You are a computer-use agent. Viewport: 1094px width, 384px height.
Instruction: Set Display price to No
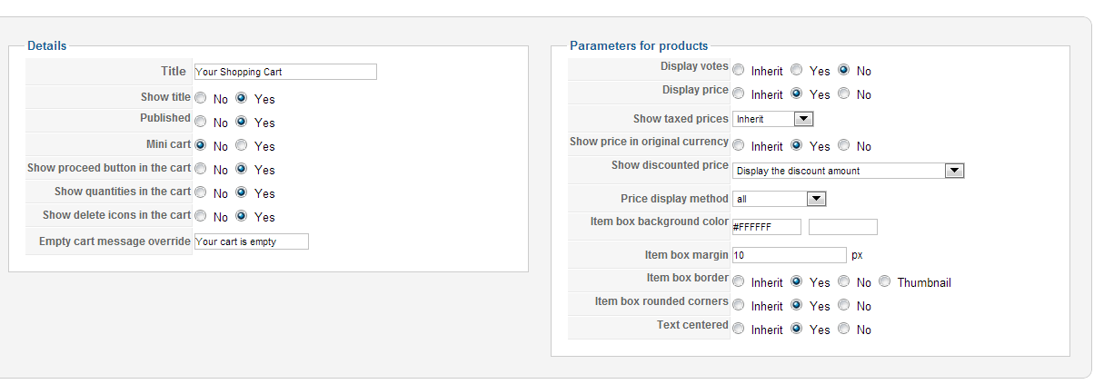point(844,94)
